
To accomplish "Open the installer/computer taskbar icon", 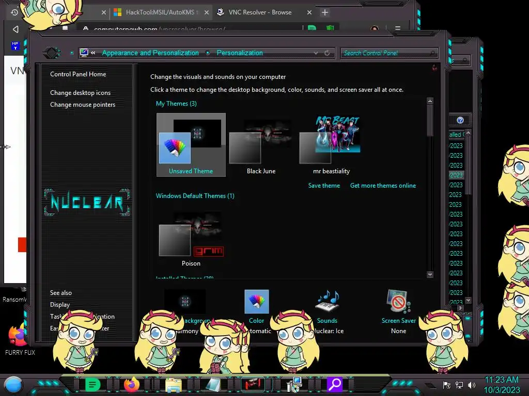I will tap(294, 385).
